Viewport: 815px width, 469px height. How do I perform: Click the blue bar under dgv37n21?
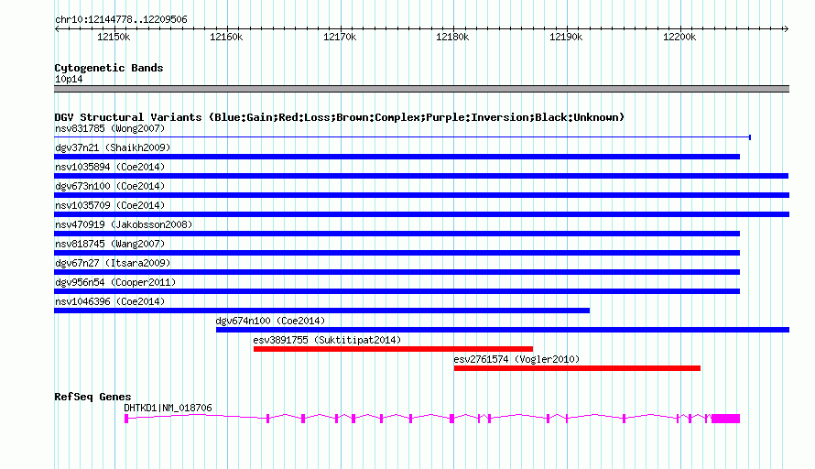pyautogui.click(x=397, y=157)
